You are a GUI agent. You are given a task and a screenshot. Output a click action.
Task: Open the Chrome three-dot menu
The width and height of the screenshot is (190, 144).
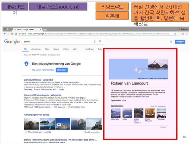[187, 34]
